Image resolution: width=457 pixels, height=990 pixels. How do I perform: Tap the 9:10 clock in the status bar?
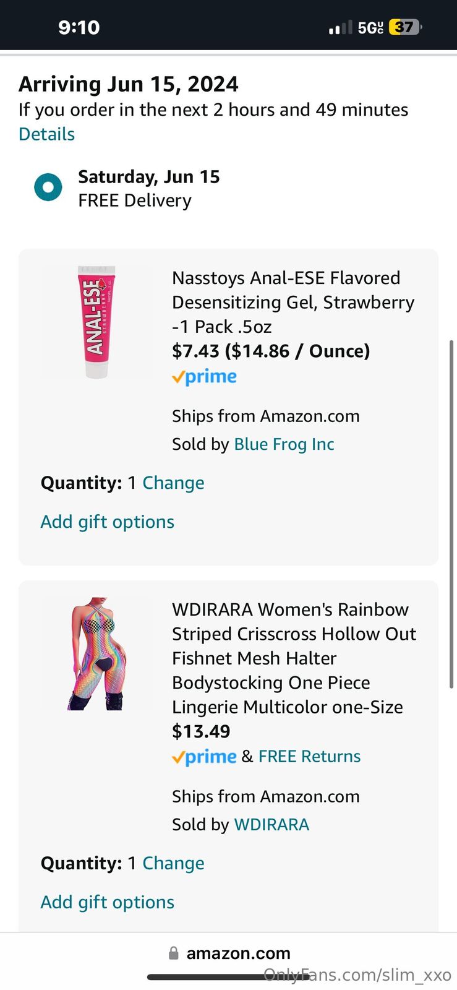coord(79,27)
